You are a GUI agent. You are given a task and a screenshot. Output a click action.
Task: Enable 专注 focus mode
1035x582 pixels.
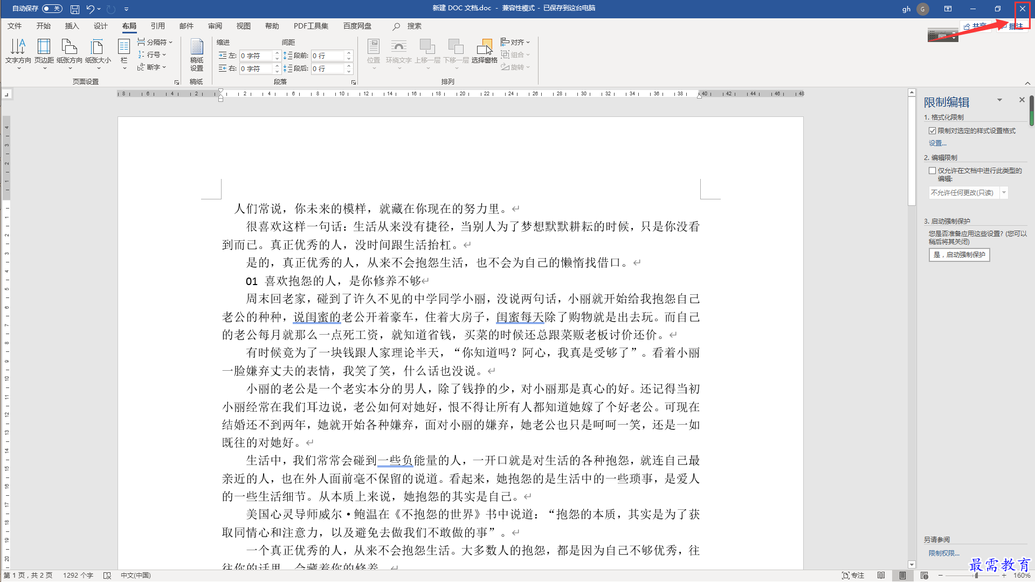(853, 576)
